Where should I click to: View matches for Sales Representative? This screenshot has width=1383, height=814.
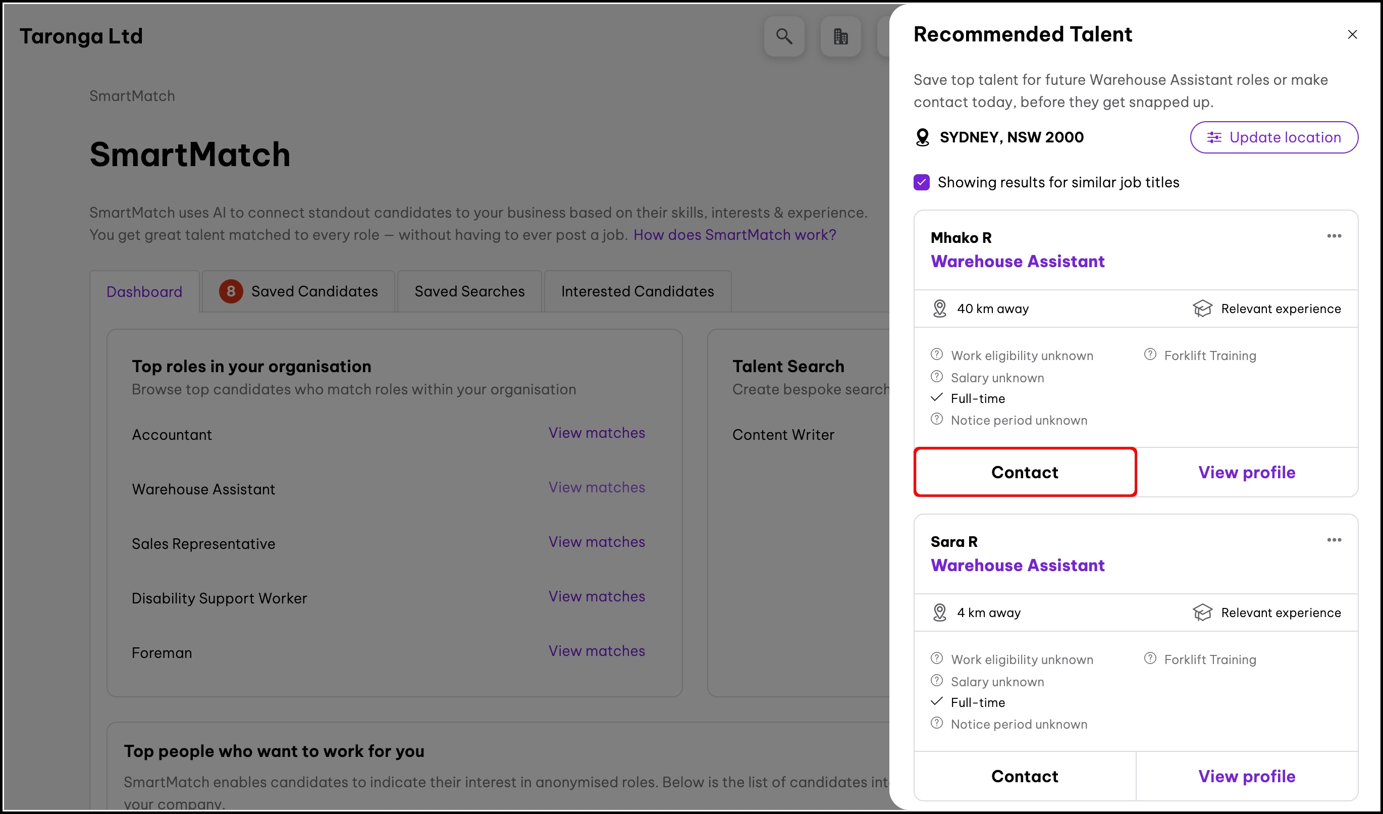[x=597, y=542]
